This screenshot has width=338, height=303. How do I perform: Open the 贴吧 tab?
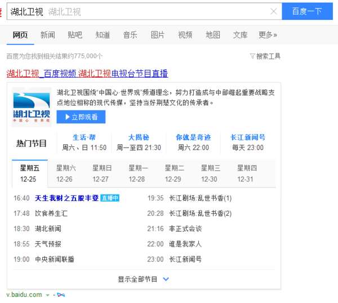pyautogui.click(x=75, y=35)
